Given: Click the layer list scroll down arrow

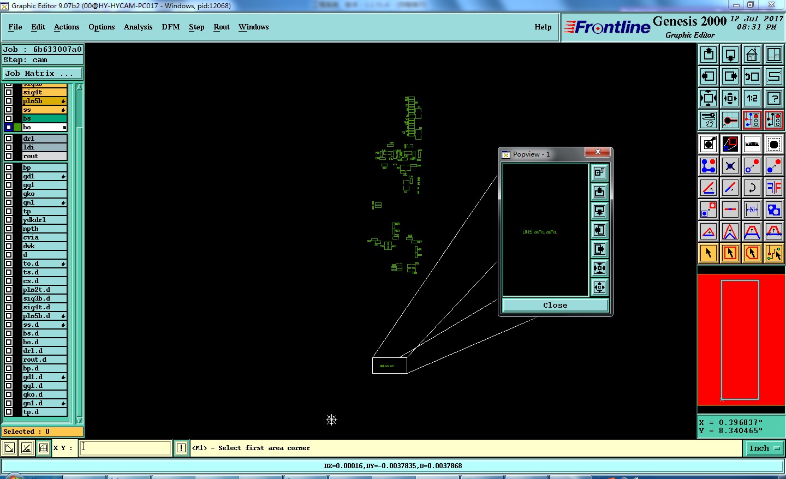Looking at the screenshot, I should [79, 420].
